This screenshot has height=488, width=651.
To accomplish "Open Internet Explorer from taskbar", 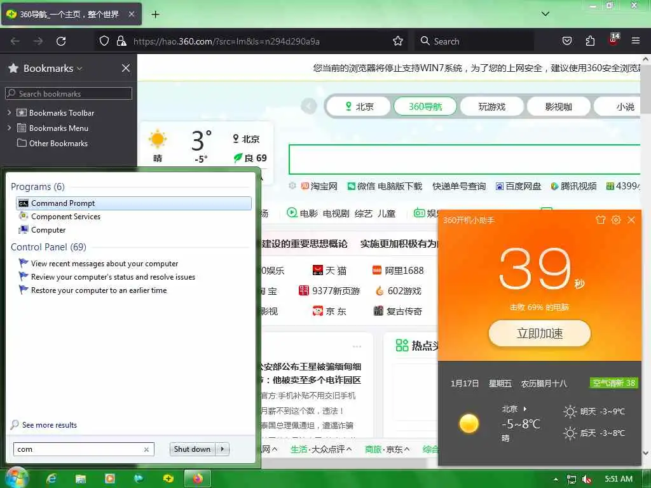I will (x=51, y=478).
